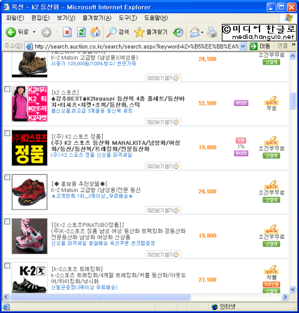Click the purple interest-free badge in 52,500 row
Image resolution: width=299 pixels, height=313 pixels.
[x=241, y=103]
